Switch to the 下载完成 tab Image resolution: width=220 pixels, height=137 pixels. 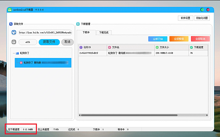(104, 33)
